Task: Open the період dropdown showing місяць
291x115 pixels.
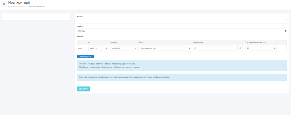Action: 182,31
